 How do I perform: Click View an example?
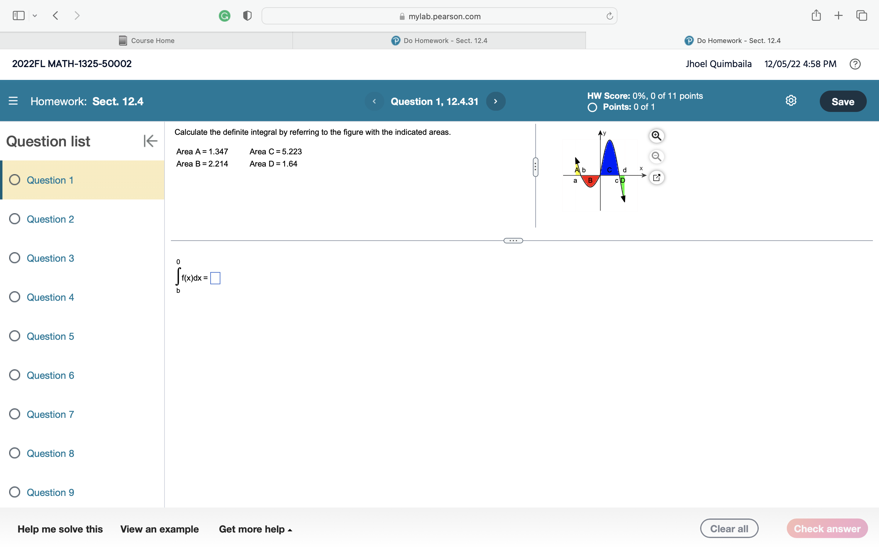pos(159,529)
